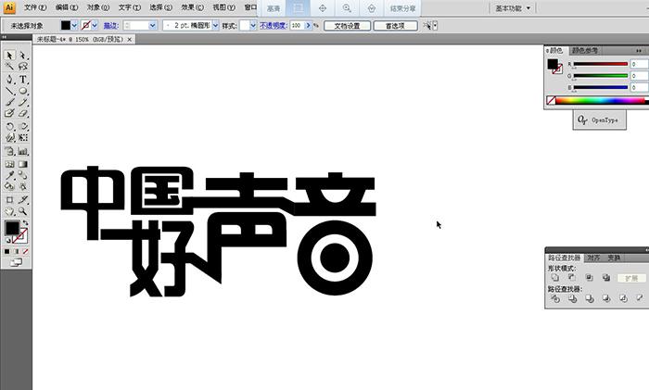The height and width of the screenshot is (390, 649).
Task: Open the 效果(C) menu
Action: click(193, 7)
